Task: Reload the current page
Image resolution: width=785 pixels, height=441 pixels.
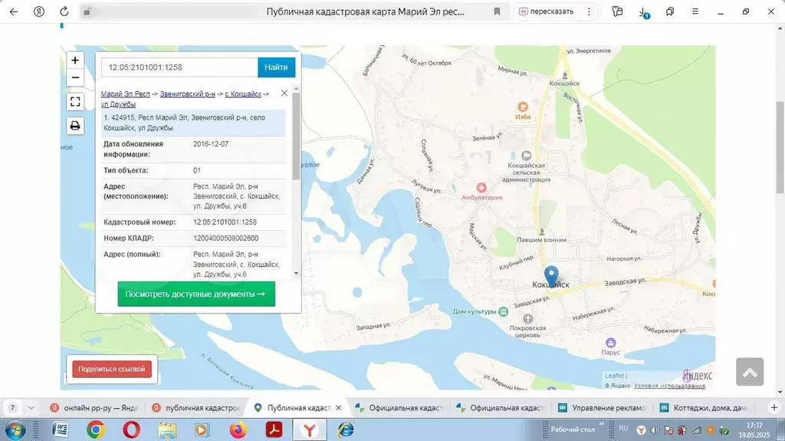Action: pyautogui.click(x=64, y=12)
